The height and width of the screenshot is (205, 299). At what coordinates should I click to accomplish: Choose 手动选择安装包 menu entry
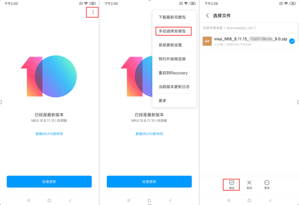[x=173, y=31]
